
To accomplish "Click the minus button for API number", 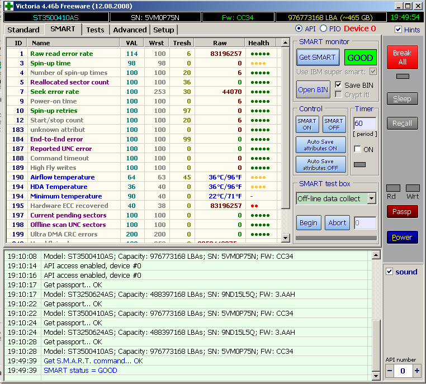I will click(x=390, y=371).
